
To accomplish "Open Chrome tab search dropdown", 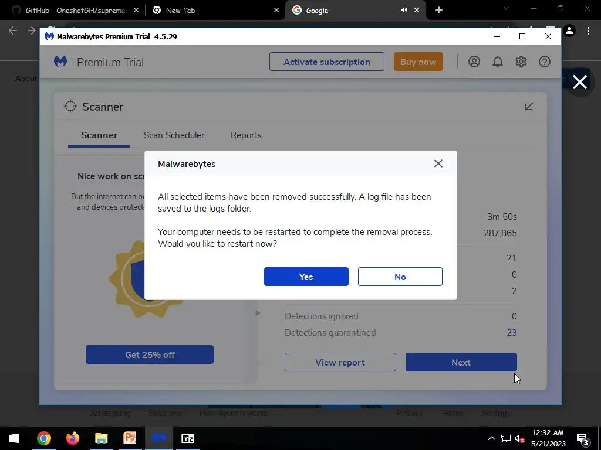I will [x=507, y=8].
